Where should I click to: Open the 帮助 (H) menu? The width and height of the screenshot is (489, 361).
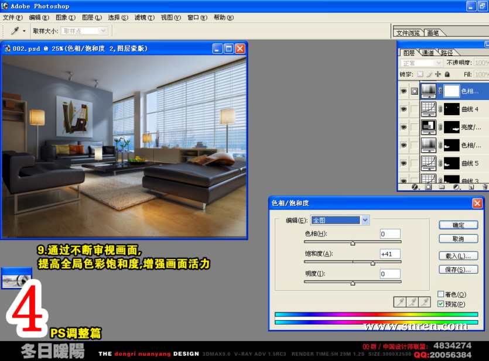224,18
